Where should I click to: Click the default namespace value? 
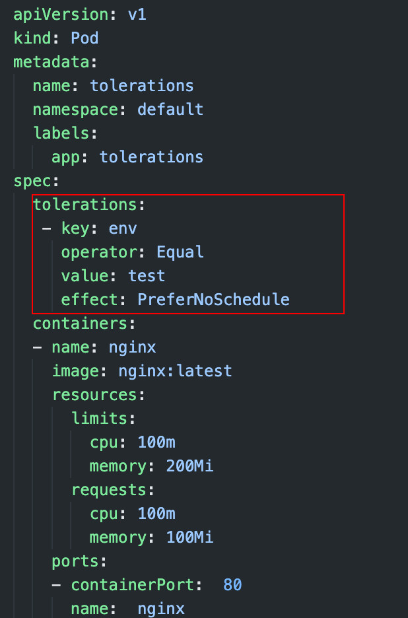pos(170,109)
